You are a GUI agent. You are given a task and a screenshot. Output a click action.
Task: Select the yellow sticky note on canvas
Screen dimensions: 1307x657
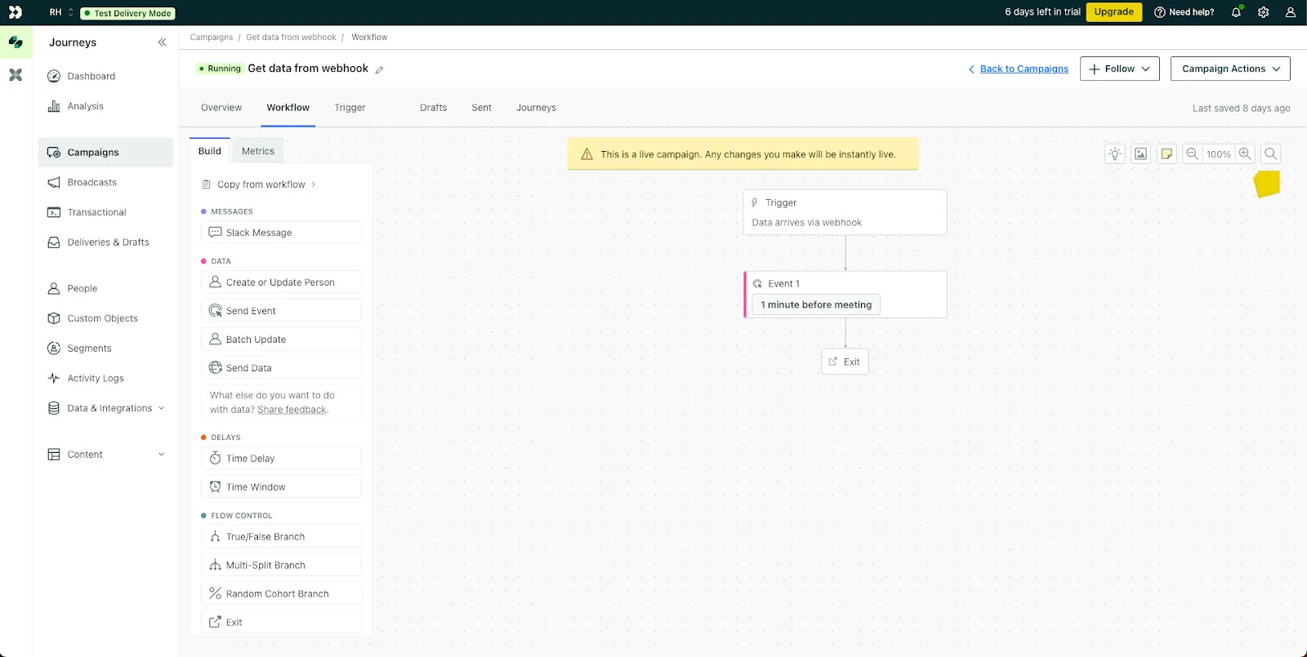1267,184
